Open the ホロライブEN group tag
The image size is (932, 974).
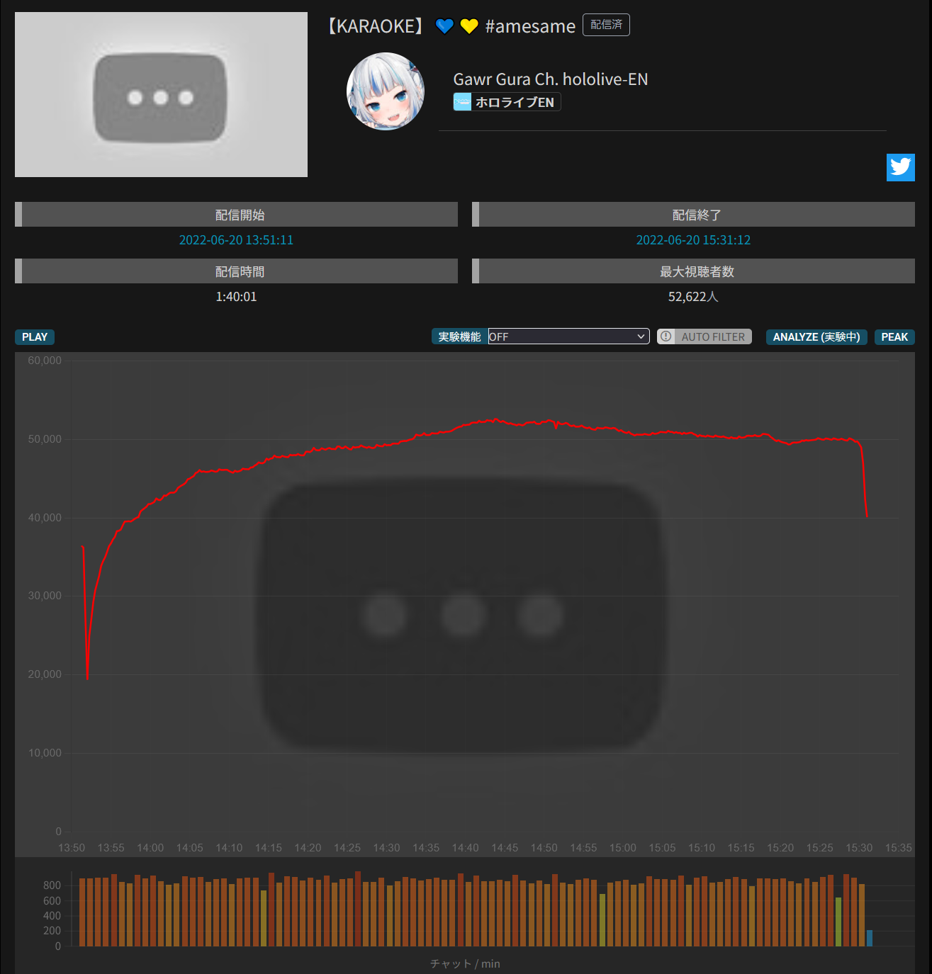(x=507, y=102)
